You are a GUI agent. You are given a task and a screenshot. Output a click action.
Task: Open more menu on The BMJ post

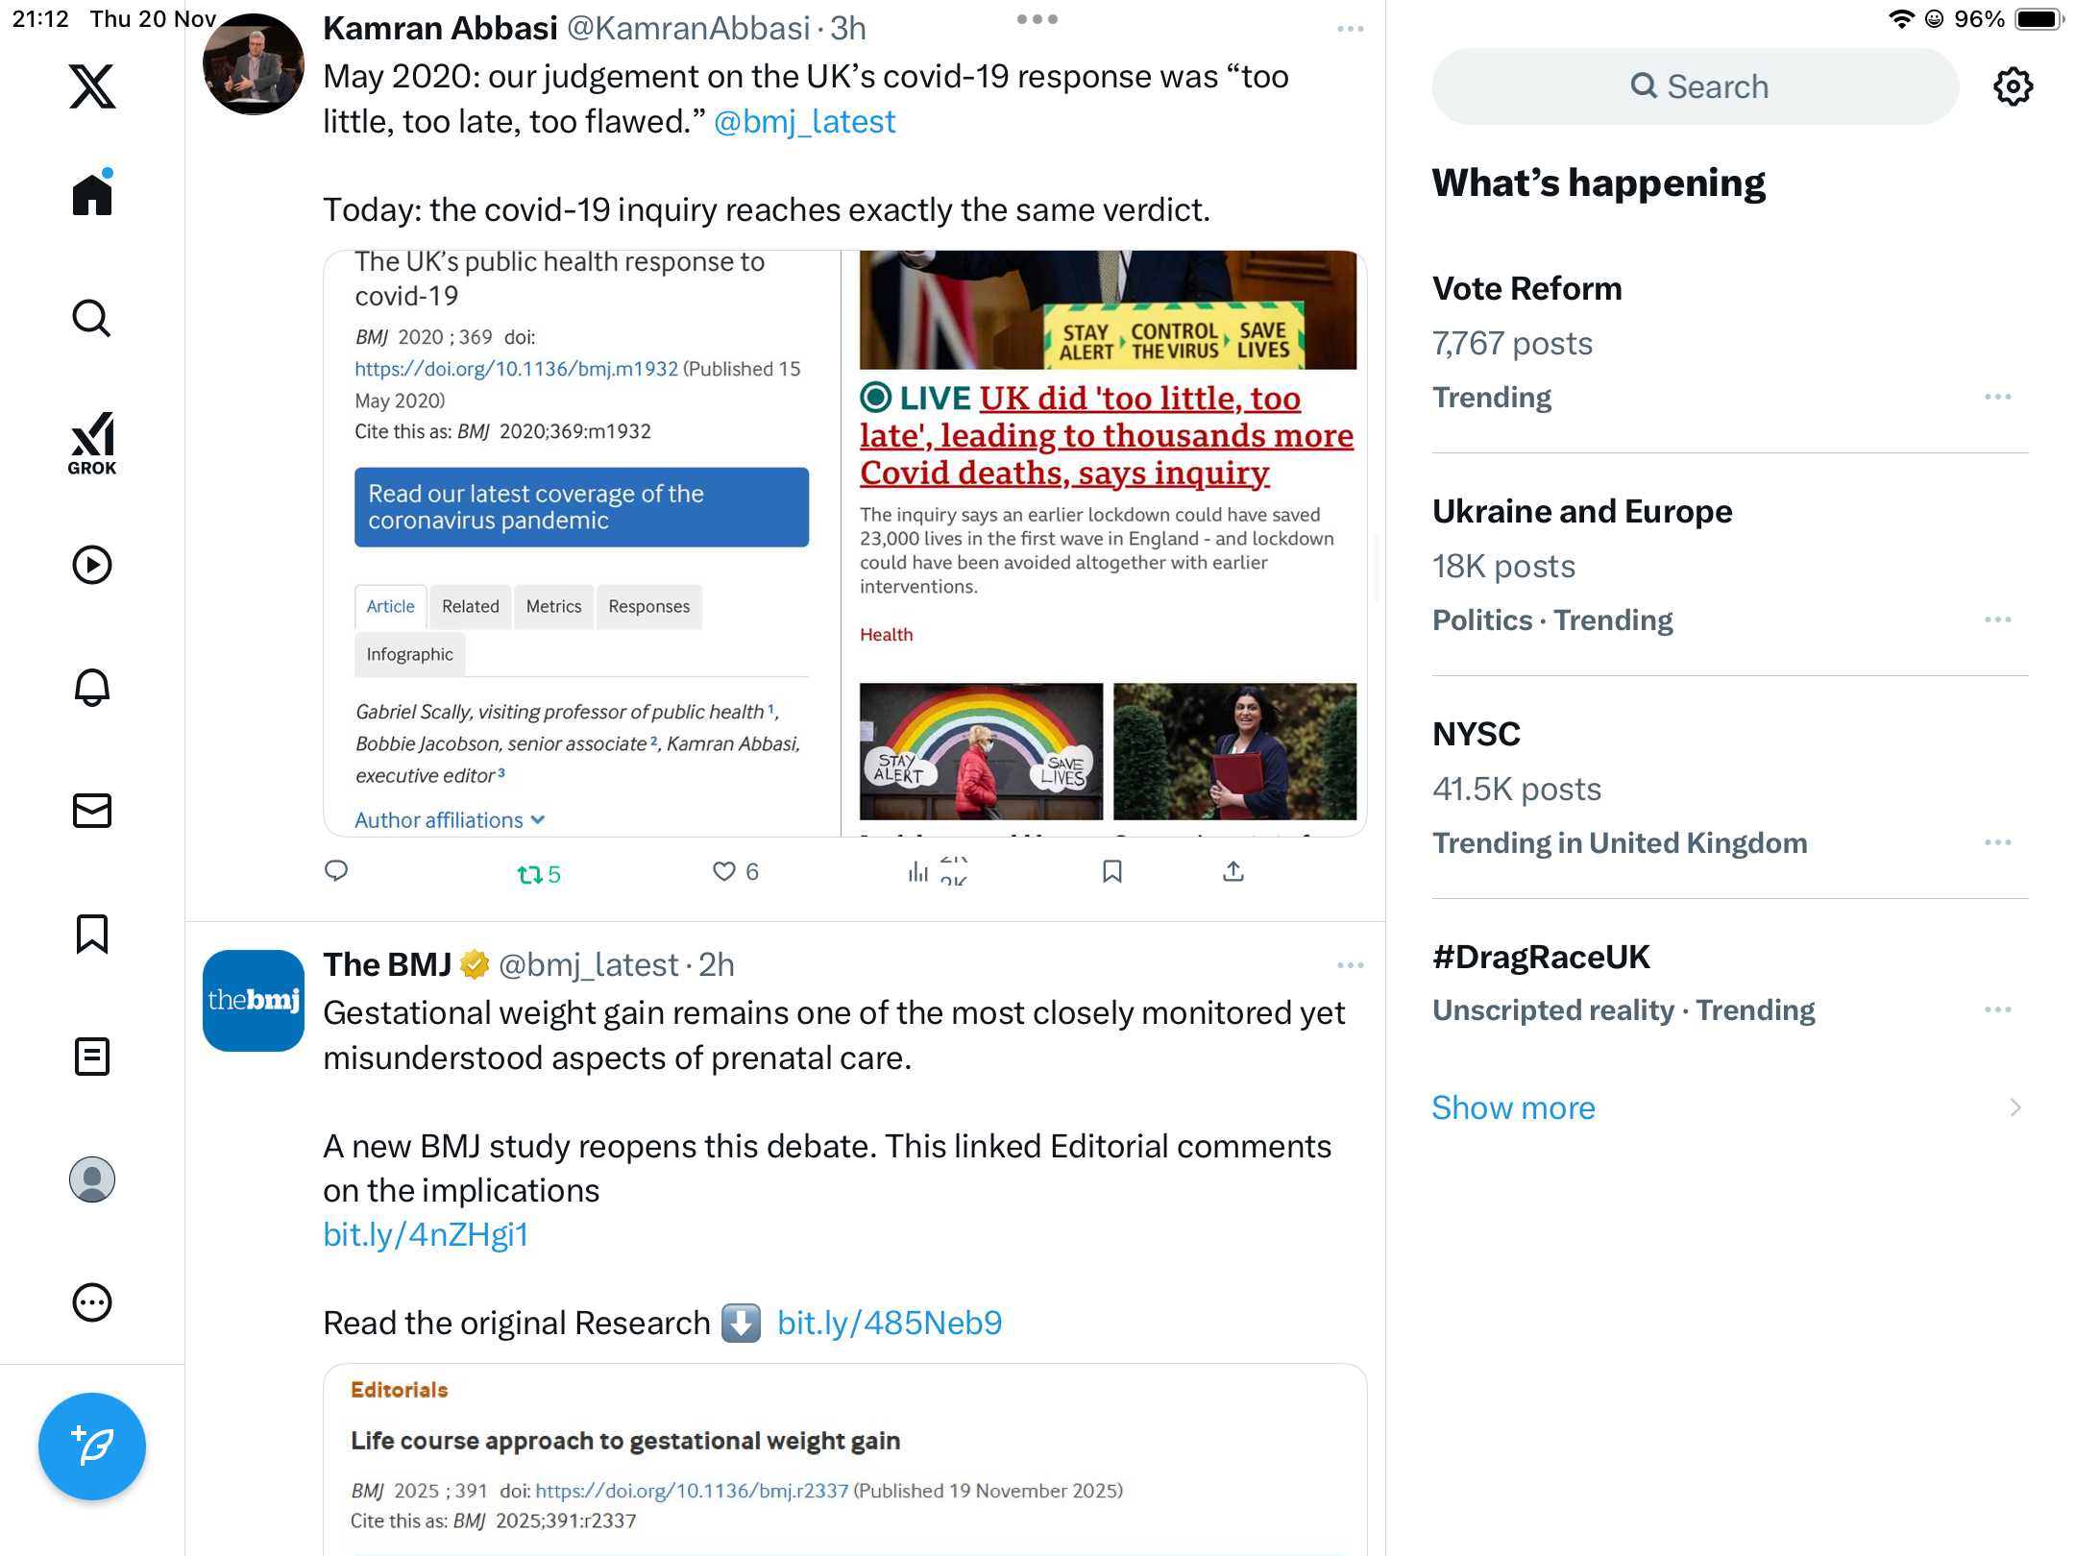click(x=1350, y=965)
